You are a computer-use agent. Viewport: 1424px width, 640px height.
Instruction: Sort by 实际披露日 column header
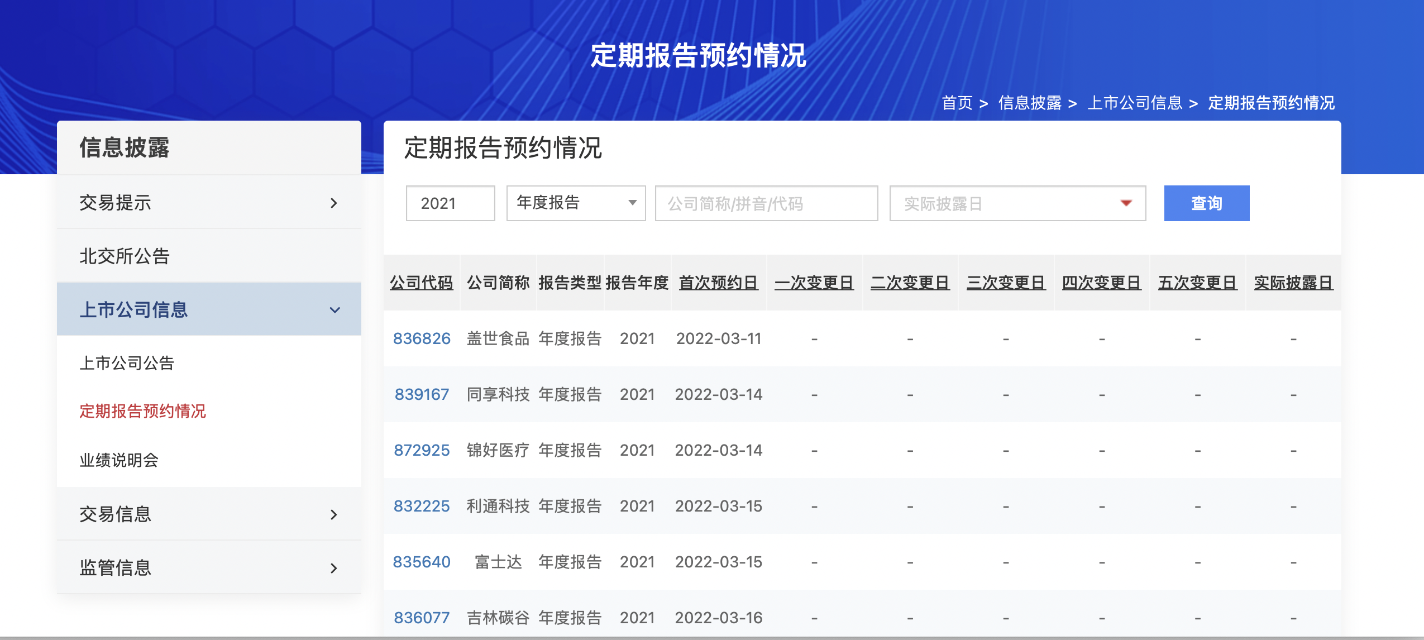point(1293,283)
